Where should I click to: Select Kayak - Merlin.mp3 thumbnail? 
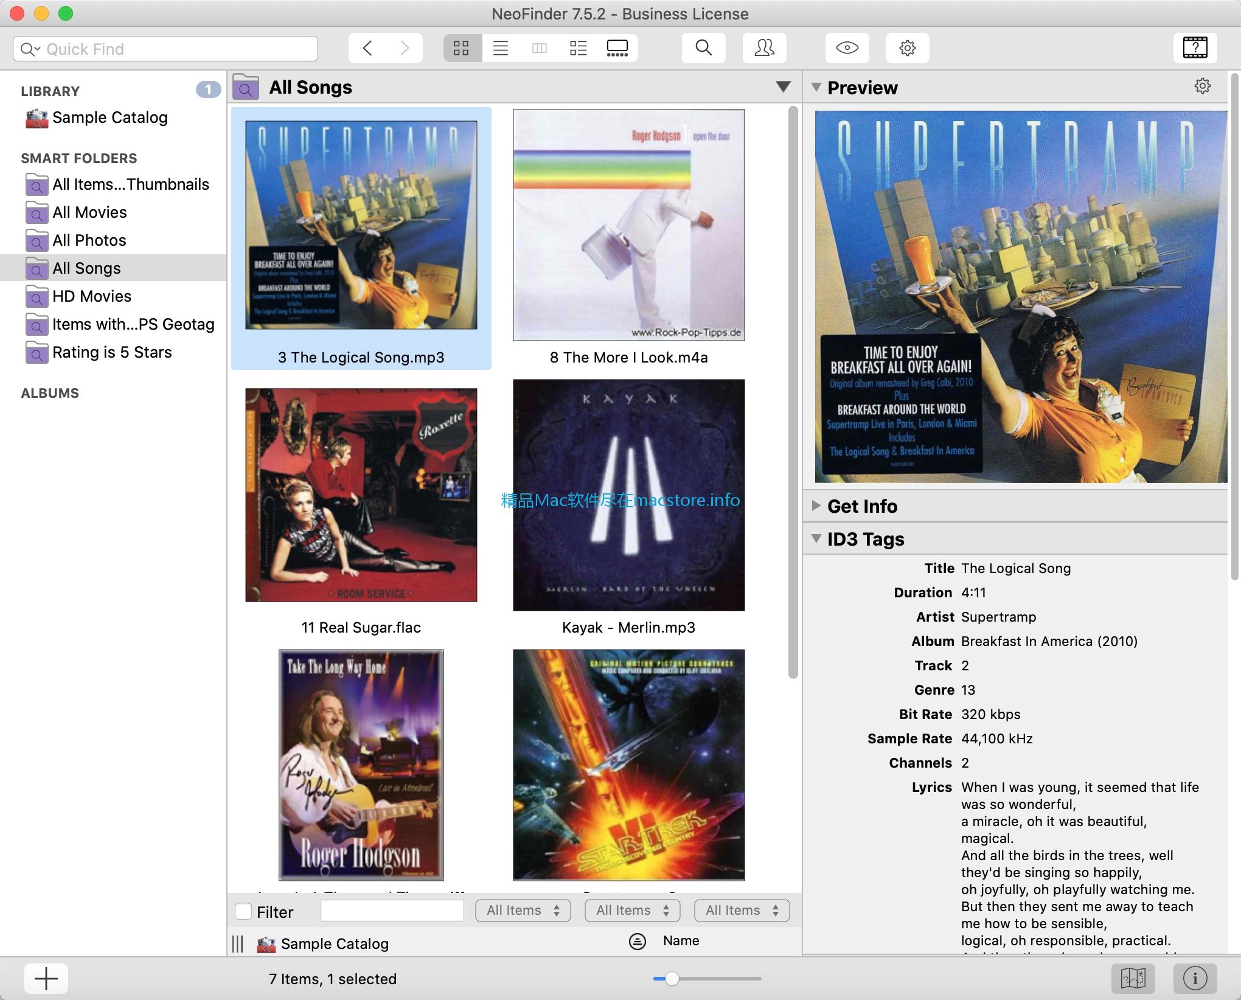pos(629,495)
